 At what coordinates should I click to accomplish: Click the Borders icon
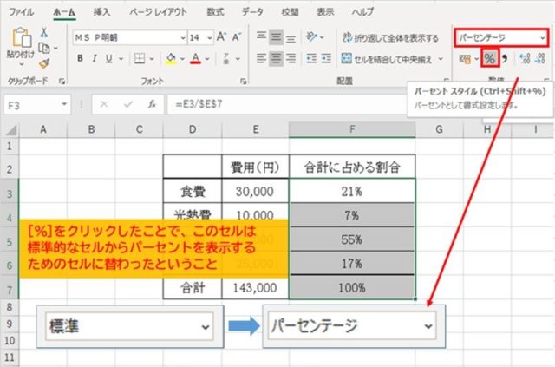pyautogui.click(x=140, y=58)
